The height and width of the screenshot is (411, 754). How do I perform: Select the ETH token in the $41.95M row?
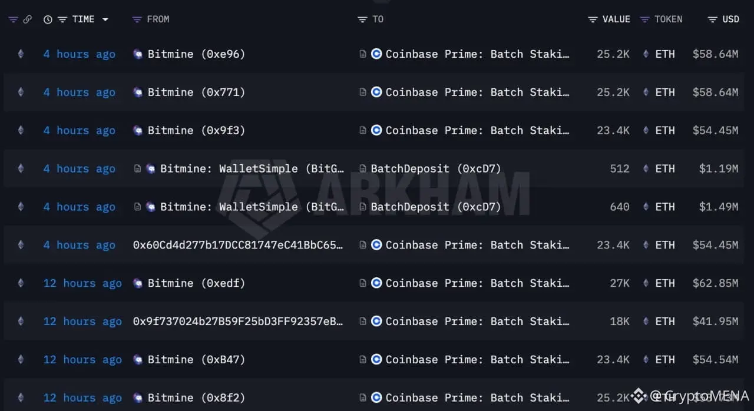click(x=665, y=321)
